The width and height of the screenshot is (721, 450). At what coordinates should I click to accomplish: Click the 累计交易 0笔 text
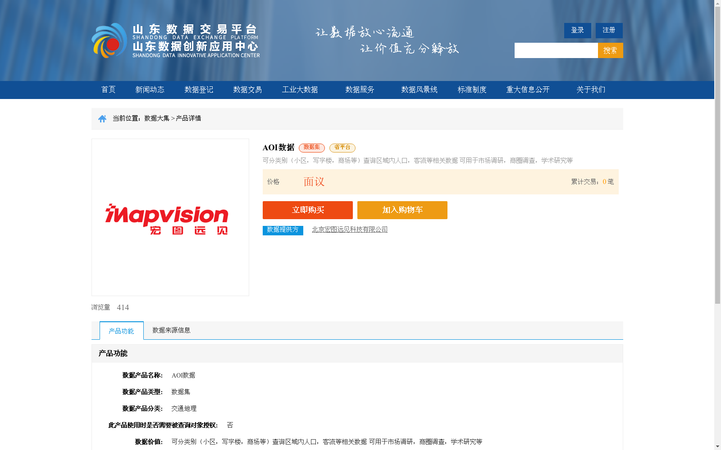tap(593, 182)
